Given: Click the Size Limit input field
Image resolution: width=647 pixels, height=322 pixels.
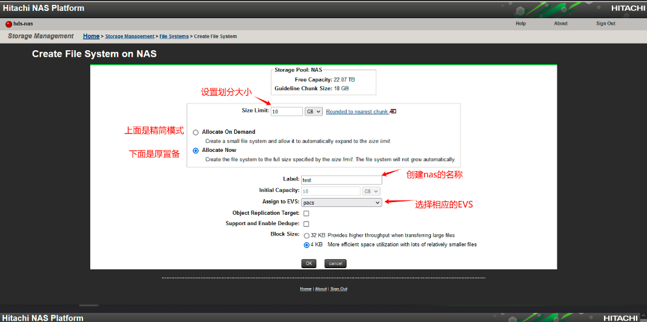Looking at the screenshot, I should click(287, 112).
